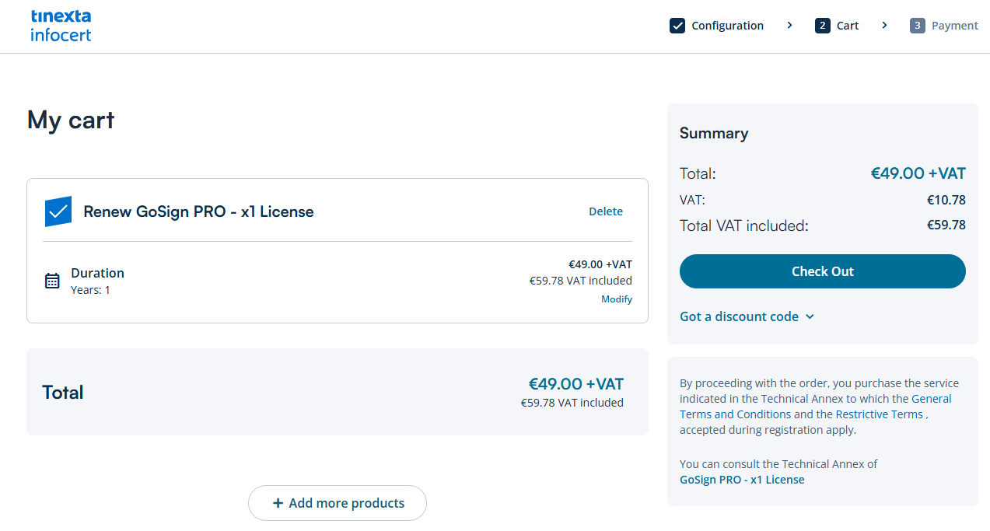Viewport: 990px width, 531px height.
Task: Open the Restrictive Terms link
Action: (879, 414)
